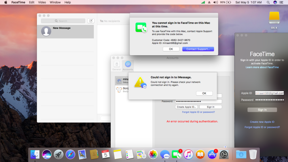Open iBooks icon in dock
The width and height of the screenshot is (288, 162).
click(200, 154)
